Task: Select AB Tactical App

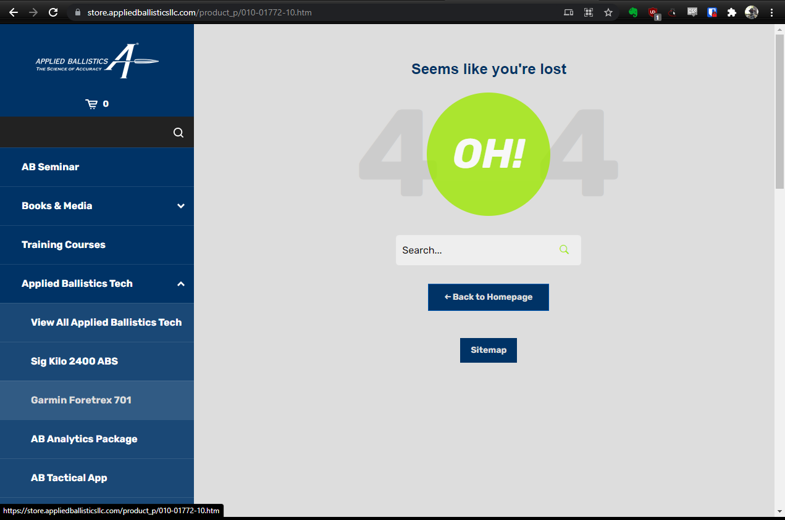Action: click(97, 478)
